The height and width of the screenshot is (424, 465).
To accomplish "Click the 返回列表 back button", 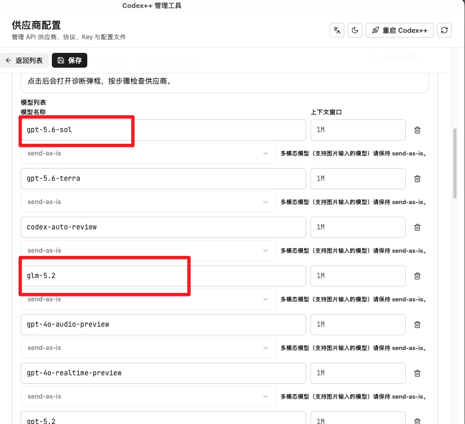I will point(24,60).
